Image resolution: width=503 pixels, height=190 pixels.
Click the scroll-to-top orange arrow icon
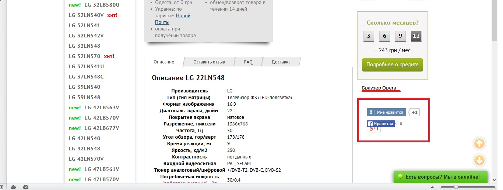tap(479, 144)
